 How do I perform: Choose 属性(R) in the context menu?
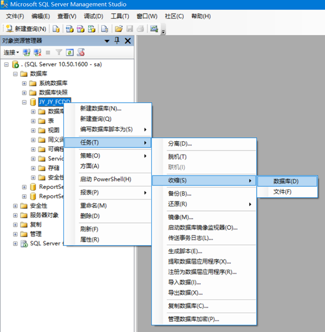pyautogui.click(x=90, y=240)
